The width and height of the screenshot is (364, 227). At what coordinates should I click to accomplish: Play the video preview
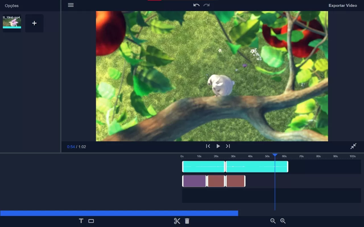(x=218, y=146)
